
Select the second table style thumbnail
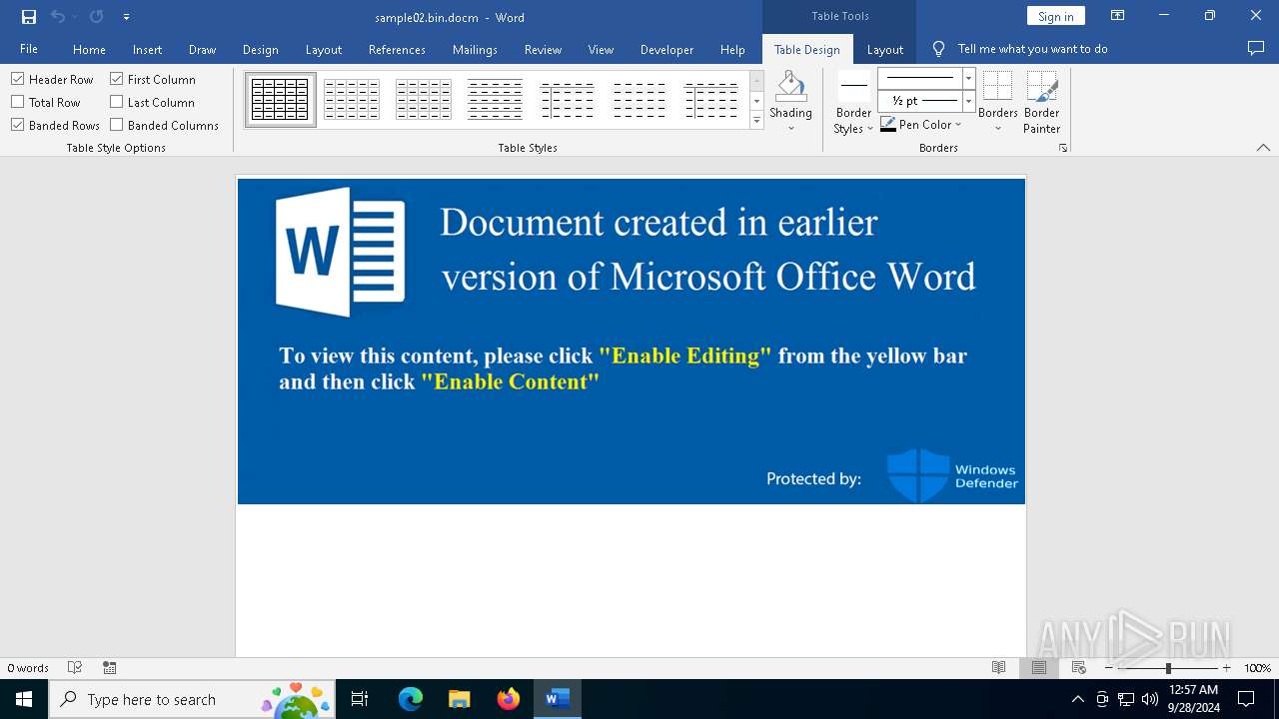(x=352, y=99)
